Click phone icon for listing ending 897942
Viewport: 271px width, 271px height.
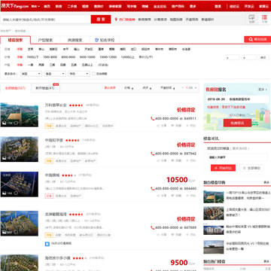tap(152, 154)
